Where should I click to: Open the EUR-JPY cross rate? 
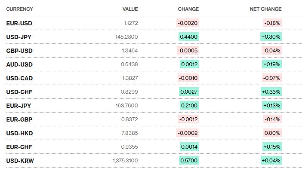(x=19, y=106)
